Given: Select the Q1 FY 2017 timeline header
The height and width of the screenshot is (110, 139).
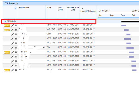Looking at the screenshot, I should click(104, 11).
